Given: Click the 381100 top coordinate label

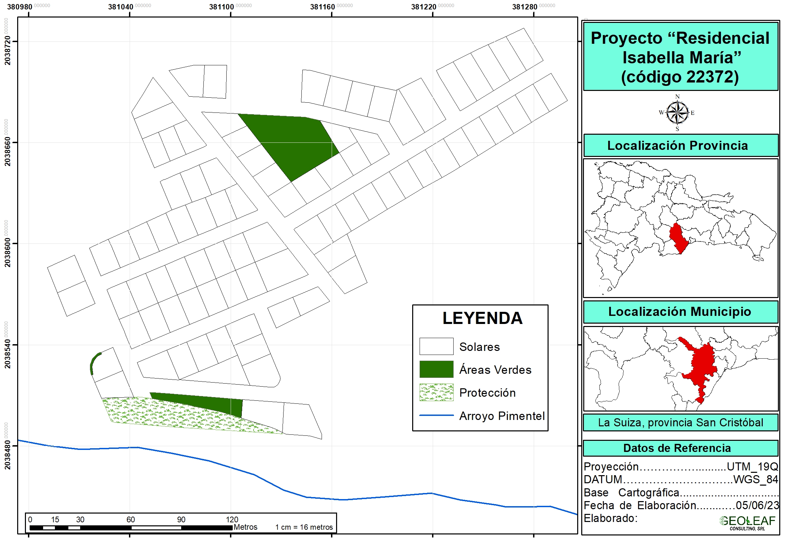Looking at the screenshot, I should click(221, 7).
